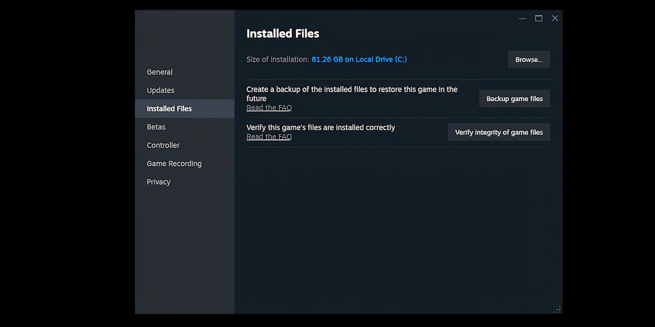Switch to the Controller settings tab
This screenshot has height=327, width=655.
tap(163, 145)
